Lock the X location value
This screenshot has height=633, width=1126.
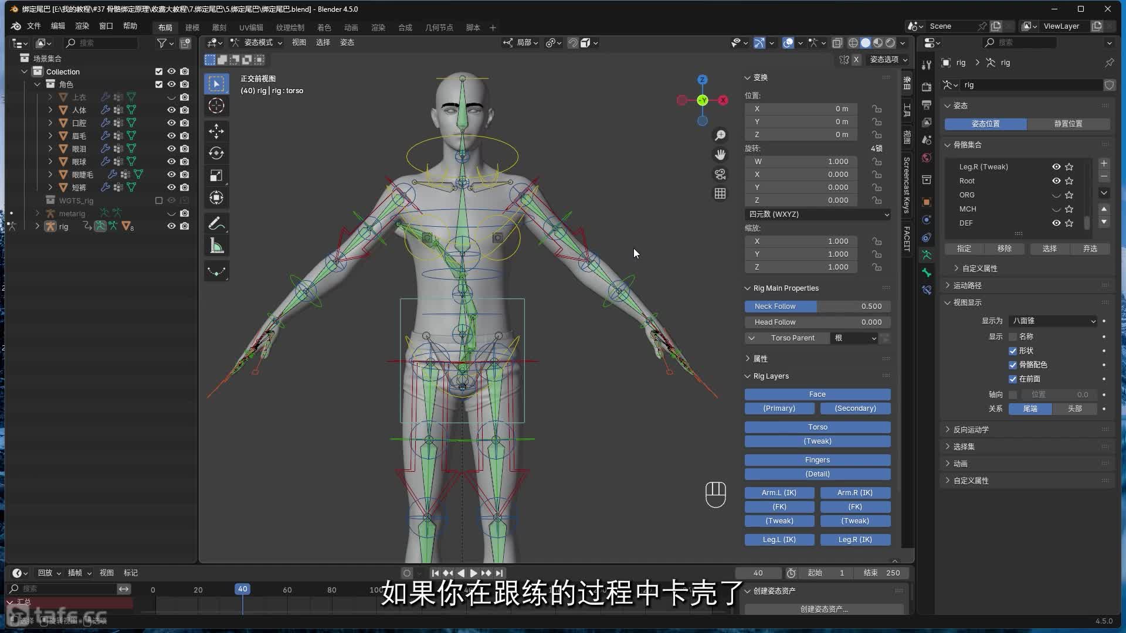tap(877, 109)
